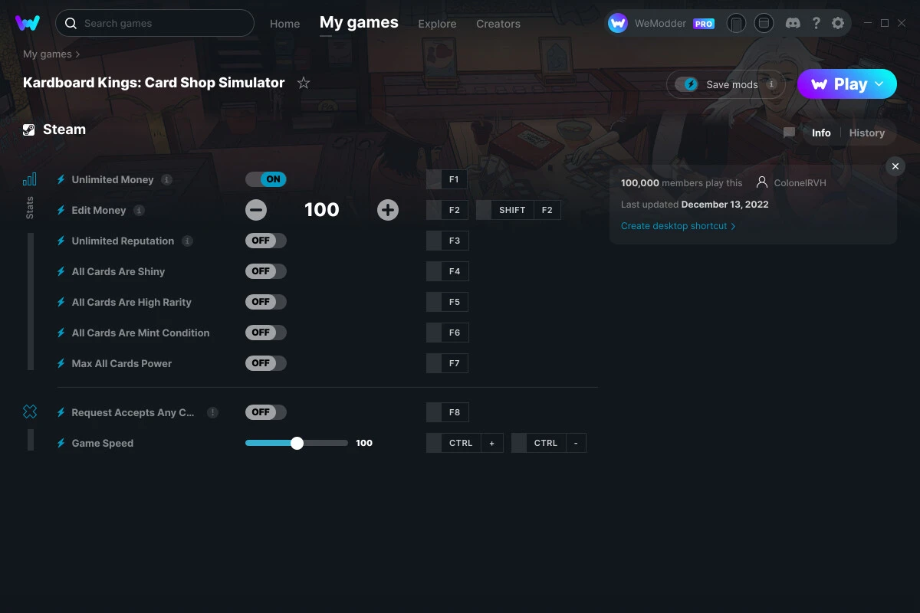Click the search magnifier icon
Image resolution: width=920 pixels, height=613 pixels.
[71, 24]
